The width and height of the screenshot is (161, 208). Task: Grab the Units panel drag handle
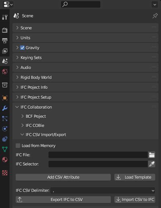click(x=154, y=38)
